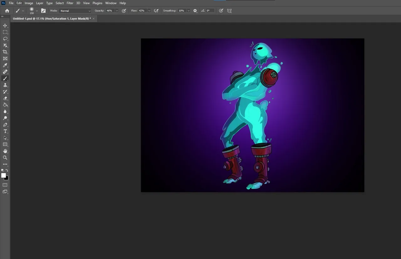401x259 pixels.
Task: Toggle symmetry paint butterfly icon
Action: 229,11
